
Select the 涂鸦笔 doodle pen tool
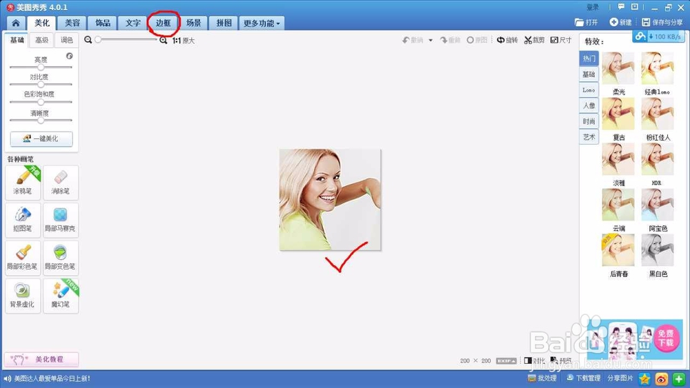pos(23,183)
